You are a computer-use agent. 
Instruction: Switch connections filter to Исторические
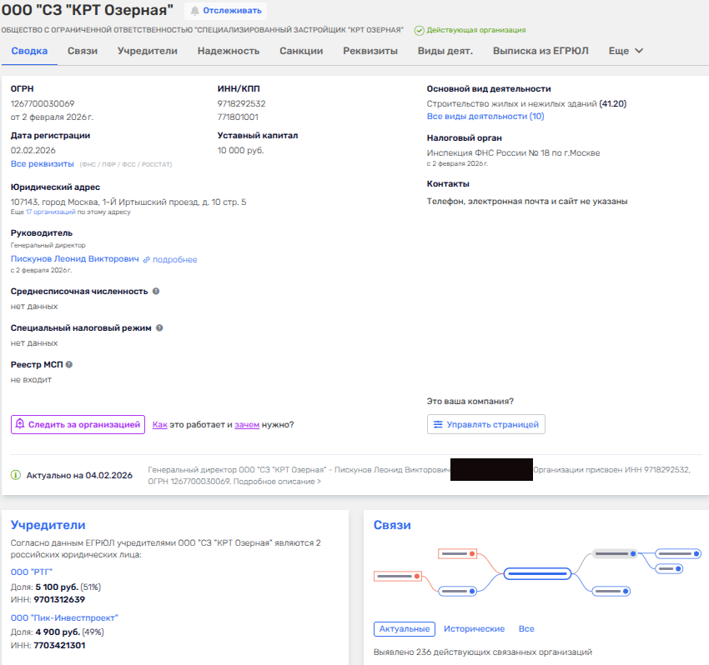pos(474,628)
